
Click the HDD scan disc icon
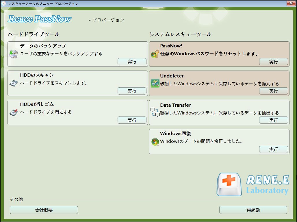(14, 83)
